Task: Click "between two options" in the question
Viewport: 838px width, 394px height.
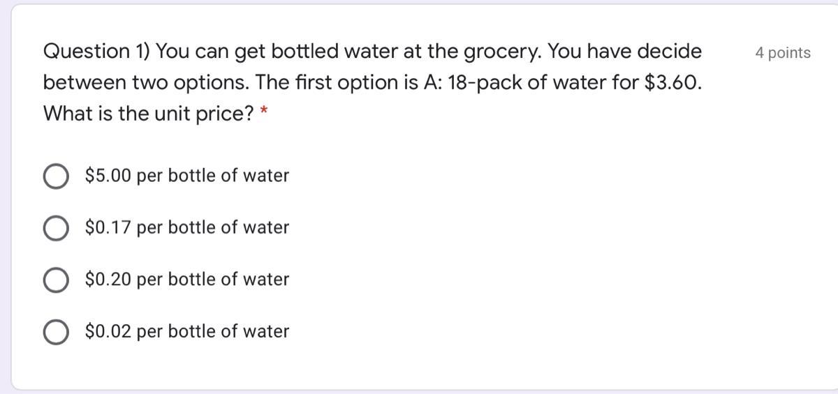Action: 145,83
